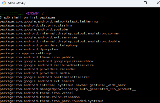Screen dimensions: 160x103
Task: Click the googlequicksearchbox package line
Action: (47, 61)
